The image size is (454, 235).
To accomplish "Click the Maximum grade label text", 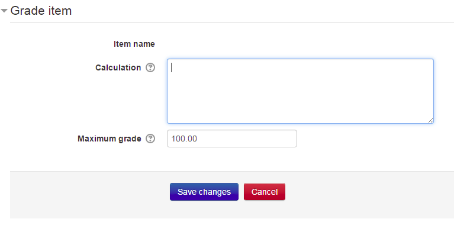I will (x=110, y=139).
